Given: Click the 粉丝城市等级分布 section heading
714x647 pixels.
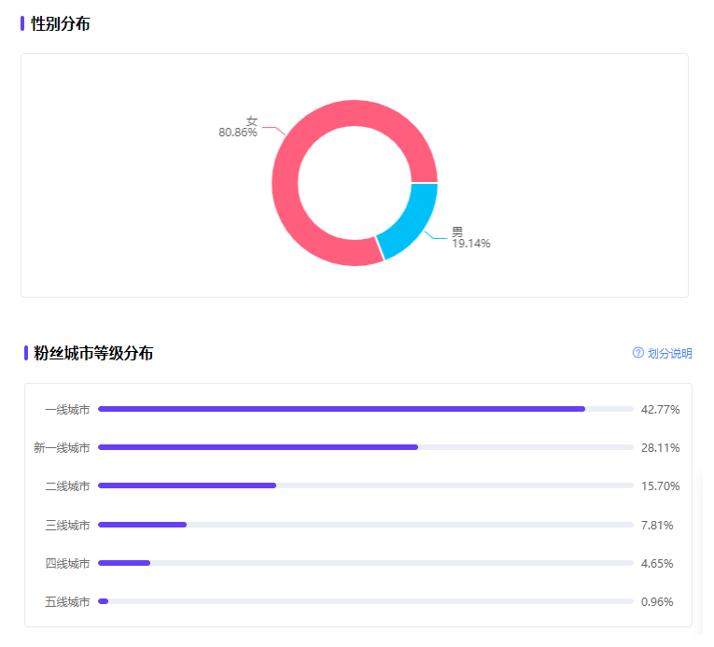Looking at the screenshot, I should tap(93, 353).
